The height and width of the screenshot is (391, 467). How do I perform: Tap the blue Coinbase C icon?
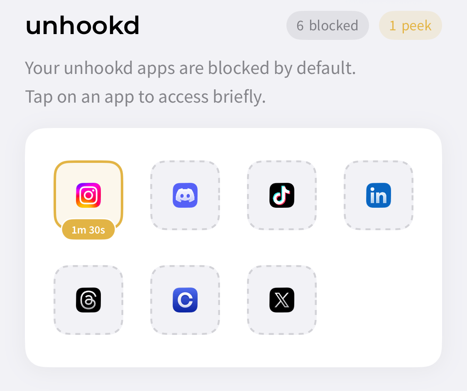[x=185, y=300]
